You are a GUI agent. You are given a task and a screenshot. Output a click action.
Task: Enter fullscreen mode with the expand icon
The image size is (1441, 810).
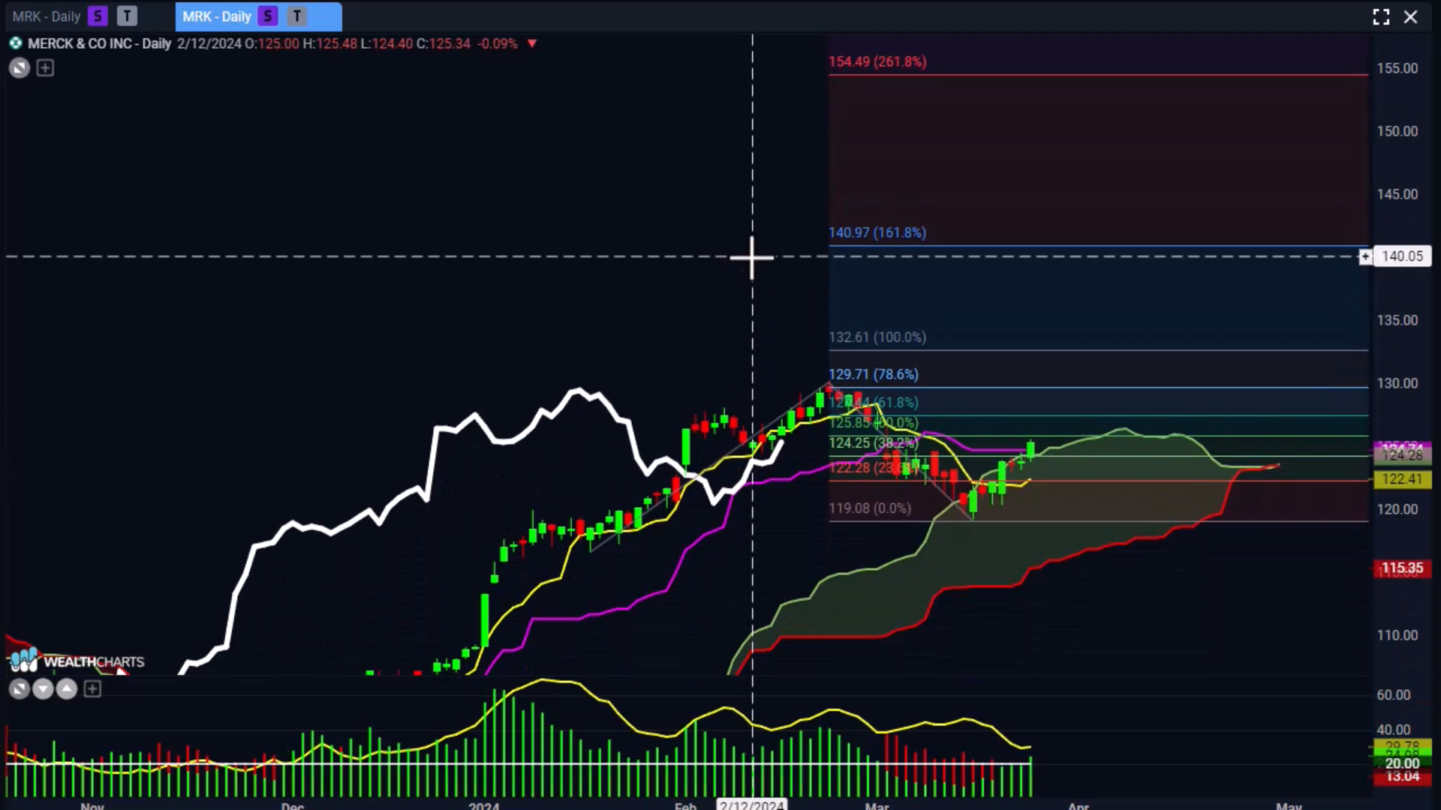point(1381,16)
